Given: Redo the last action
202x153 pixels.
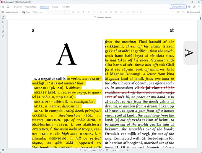Looking at the screenshot, I should [183, 12].
